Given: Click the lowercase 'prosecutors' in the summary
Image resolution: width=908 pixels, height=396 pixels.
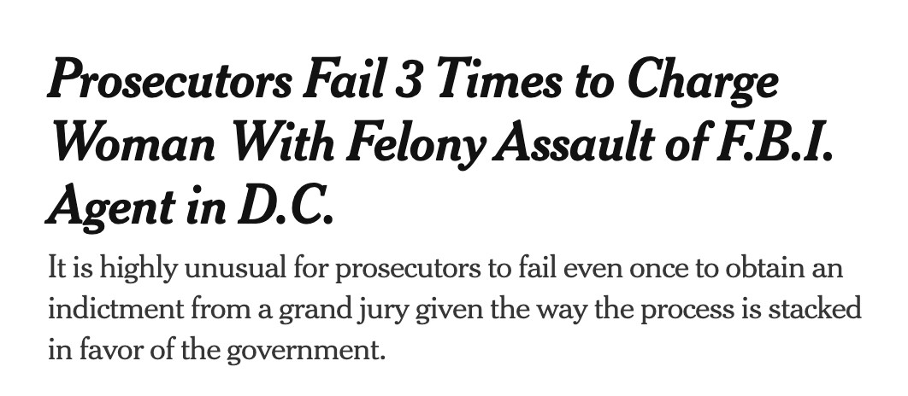Looking at the screenshot, I should pos(411,268).
